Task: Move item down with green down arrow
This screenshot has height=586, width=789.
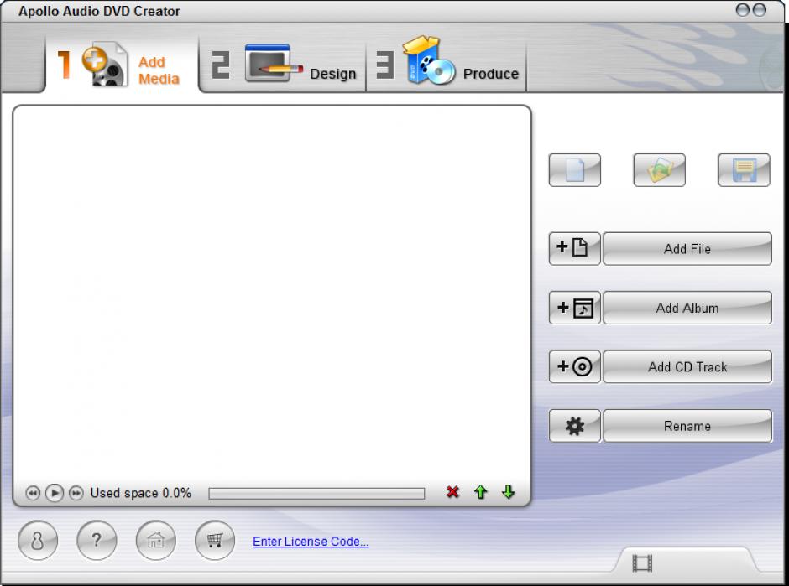Action: 508,493
